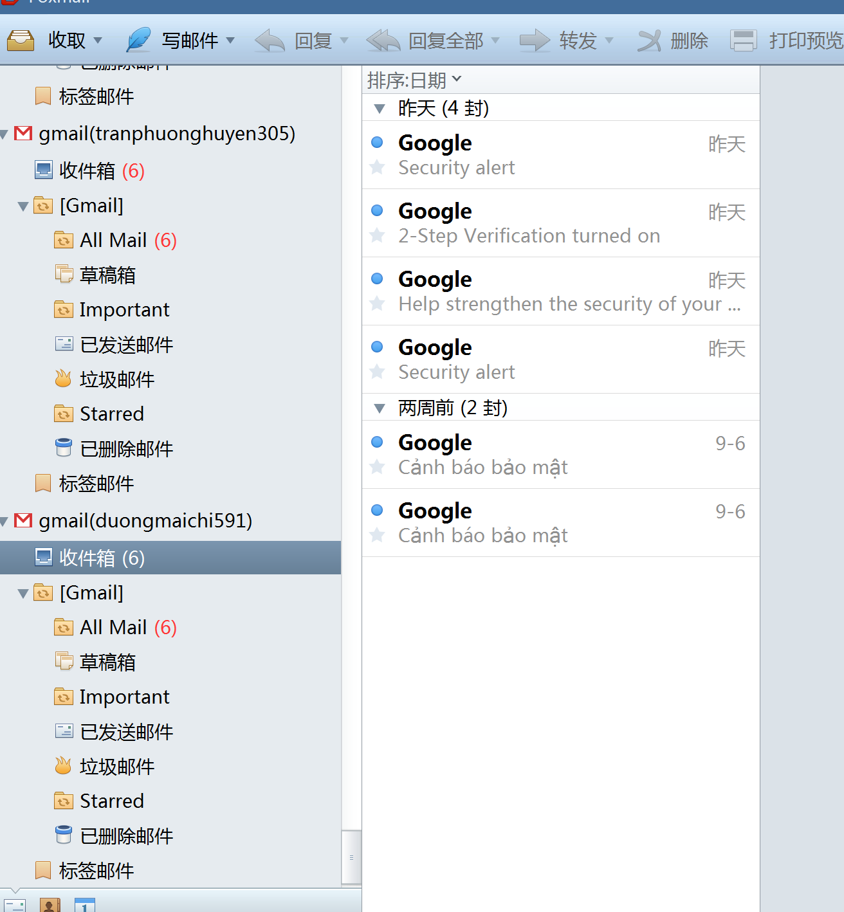Click the compose feather icon

[138, 41]
